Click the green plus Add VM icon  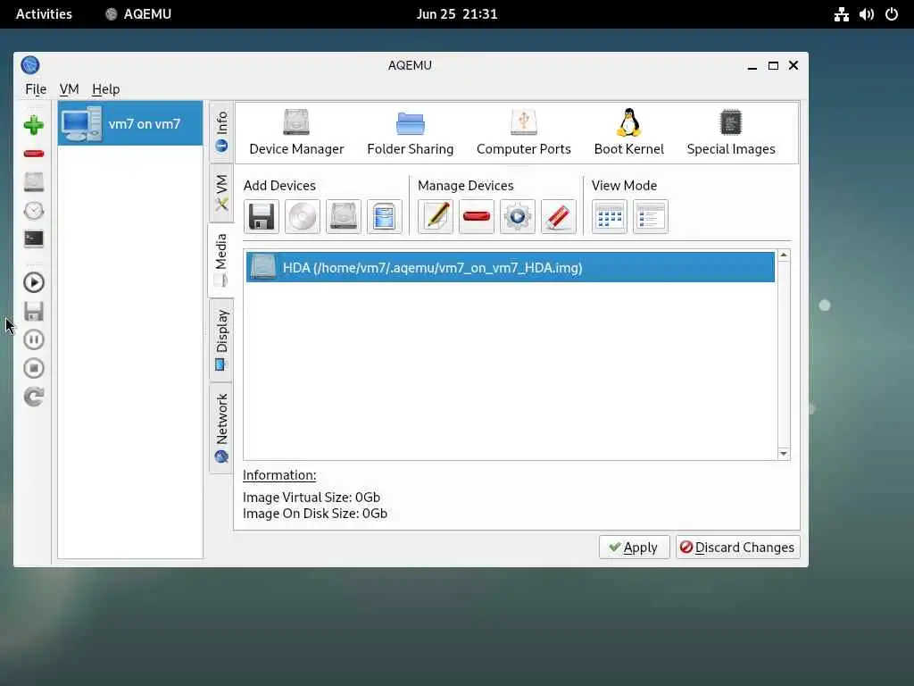[x=34, y=125]
